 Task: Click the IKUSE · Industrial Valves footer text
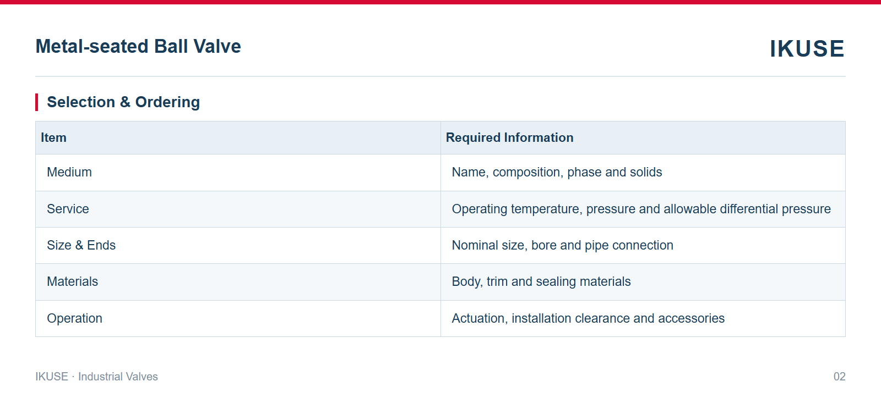tap(96, 377)
